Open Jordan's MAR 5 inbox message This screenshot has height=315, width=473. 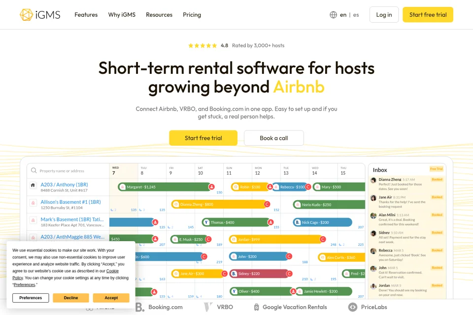[x=407, y=290]
